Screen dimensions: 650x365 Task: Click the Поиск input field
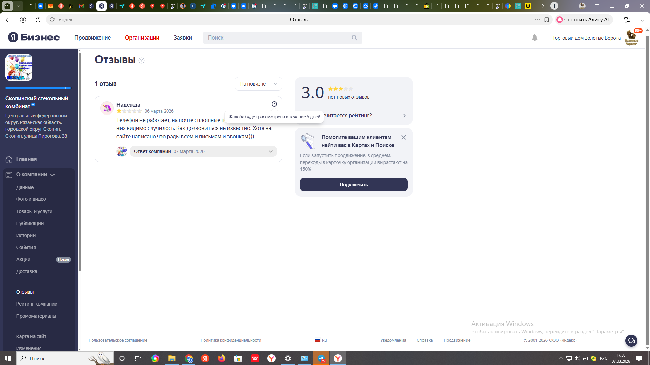278,38
